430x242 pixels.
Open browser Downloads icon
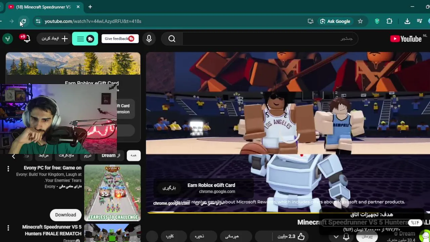407,21
